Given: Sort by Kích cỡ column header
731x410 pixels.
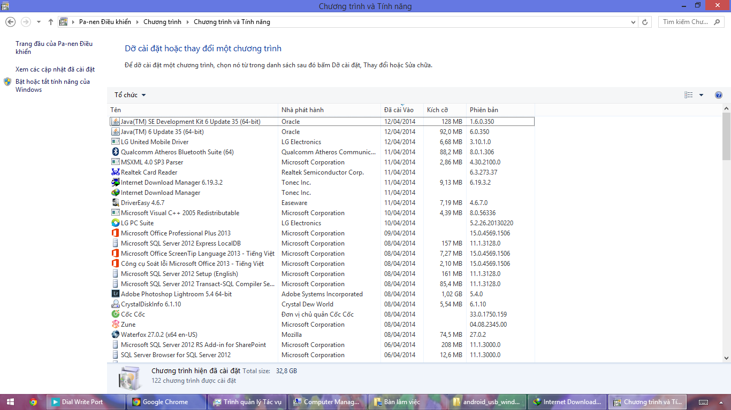Looking at the screenshot, I should (445, 110).
